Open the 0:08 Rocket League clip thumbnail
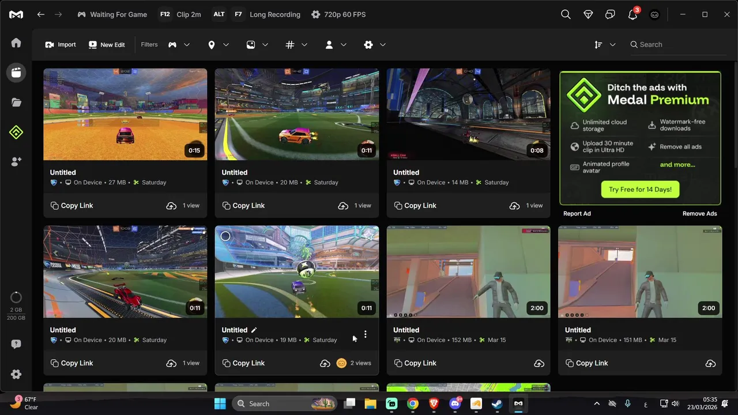The height and width of the screenshot is (415, 738). (x=468, y=114)
